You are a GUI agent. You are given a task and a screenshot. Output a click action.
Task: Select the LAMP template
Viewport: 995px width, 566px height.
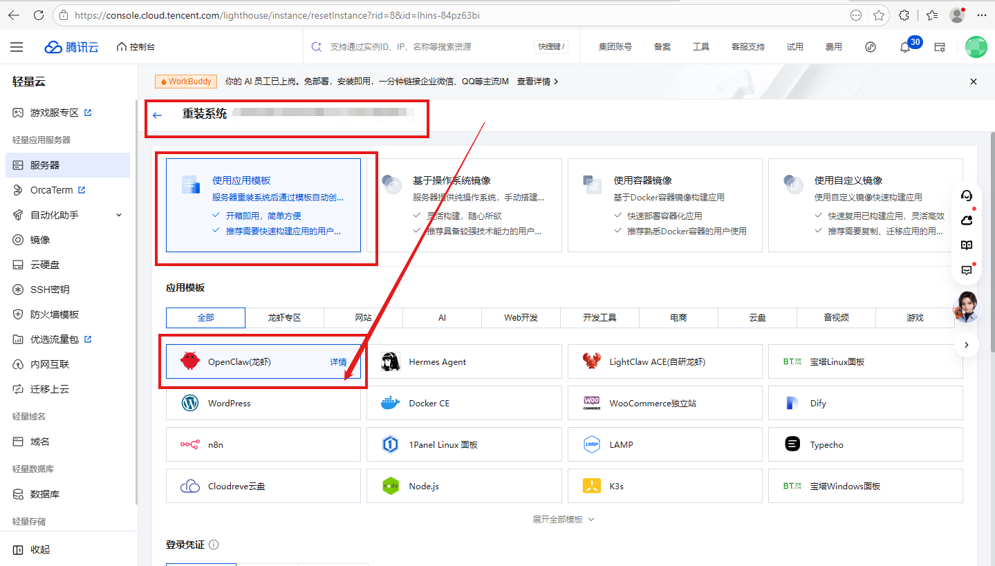pos(664,444)
